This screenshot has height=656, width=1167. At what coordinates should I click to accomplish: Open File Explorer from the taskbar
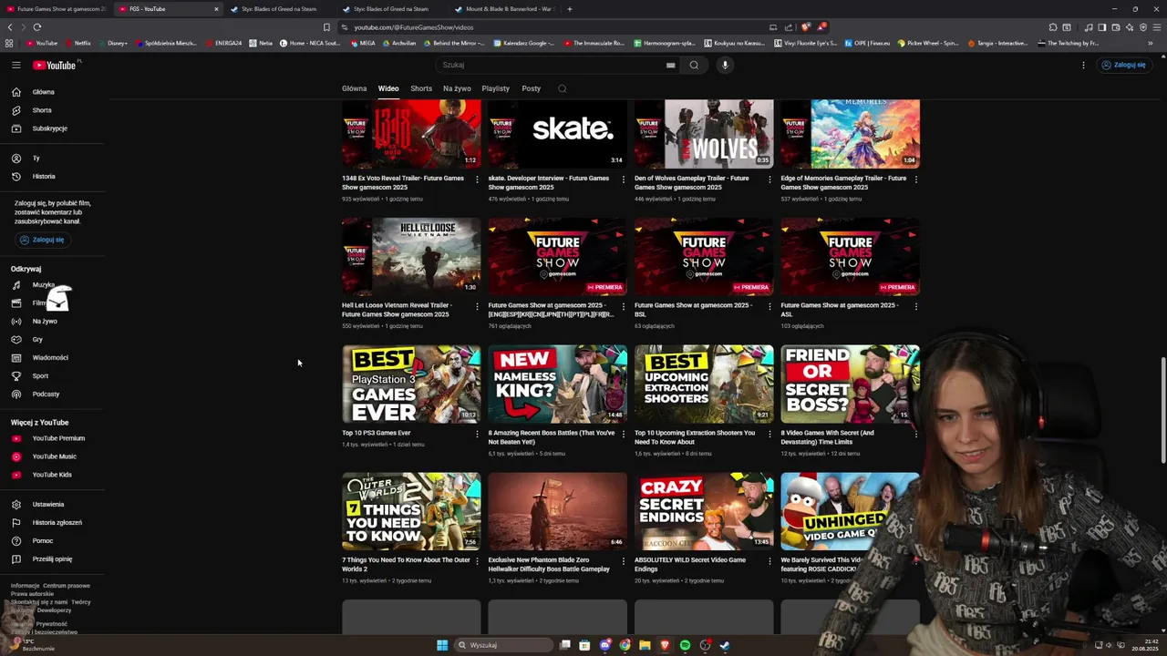(645, 645)
